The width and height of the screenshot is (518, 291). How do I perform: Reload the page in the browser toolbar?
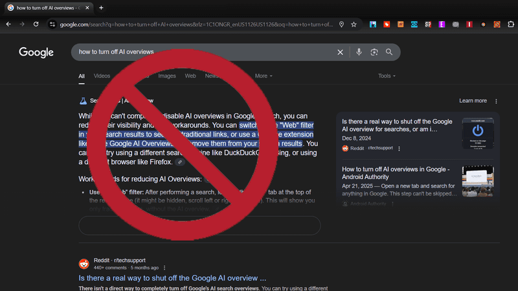(37, 24)
